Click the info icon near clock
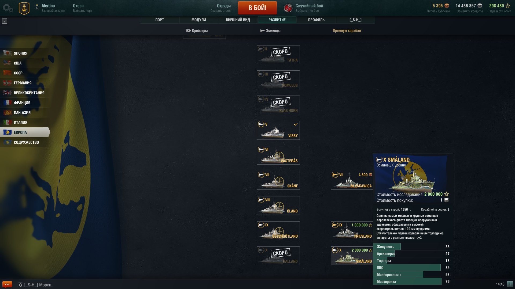The image size is (515, 289). point(510,284)
